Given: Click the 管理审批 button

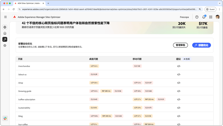Looking at the screenshot, I should [x=180, y=45].
